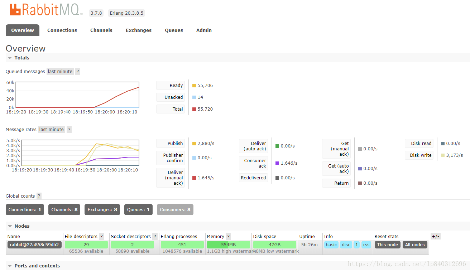This screenshot has width=470, height=271.
Task: Click the Exchanges: 8 count button
Action: click(102, 209)
